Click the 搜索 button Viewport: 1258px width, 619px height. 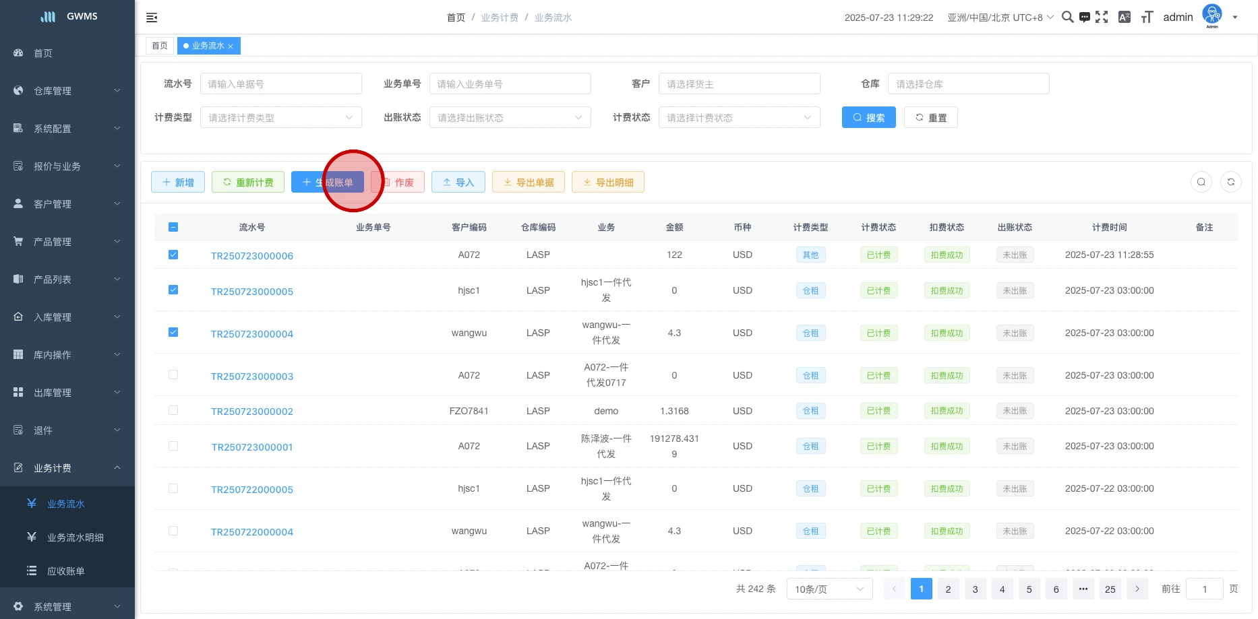[868, 117]
